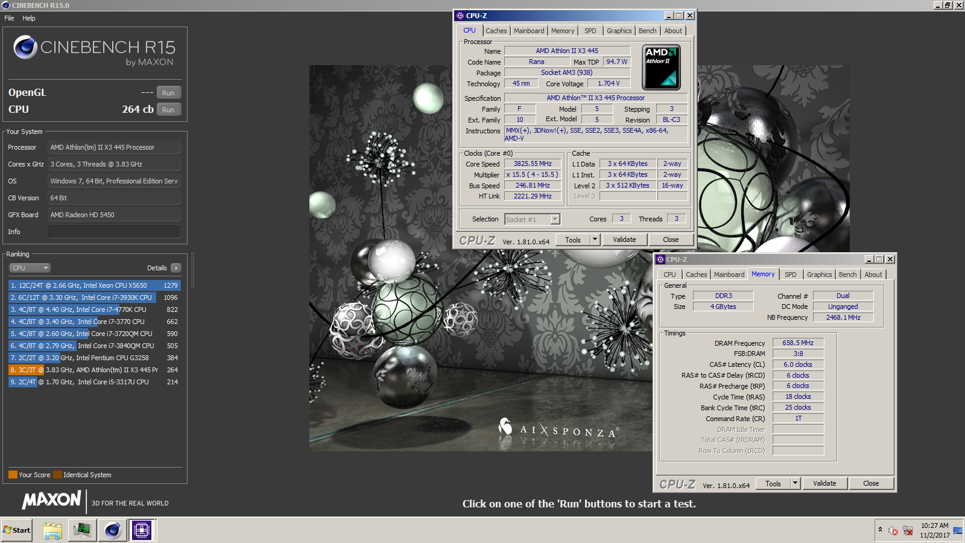Open the system monitor taskbar icon
The width and height of the screenshot is (965, 543).
[82, 530]
